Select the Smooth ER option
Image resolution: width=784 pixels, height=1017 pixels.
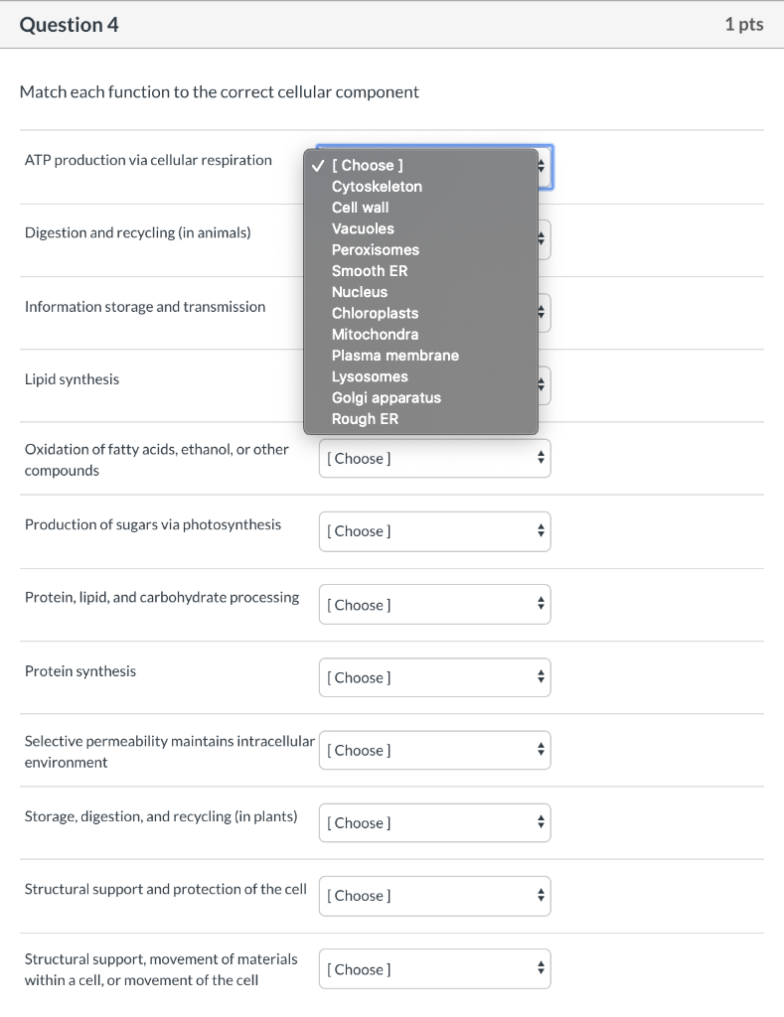tap(370, 270)
